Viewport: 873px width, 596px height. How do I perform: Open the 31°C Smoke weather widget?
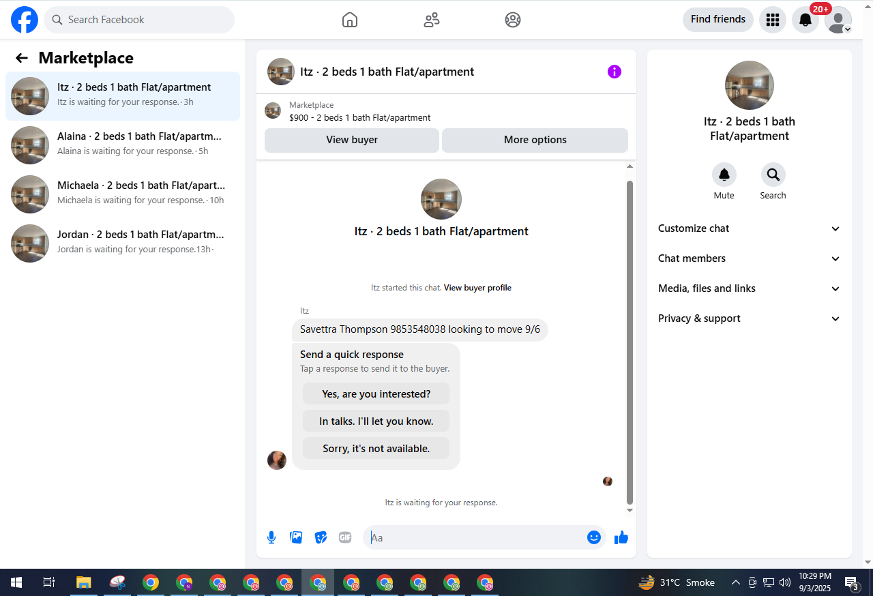(x=677, y=582)
